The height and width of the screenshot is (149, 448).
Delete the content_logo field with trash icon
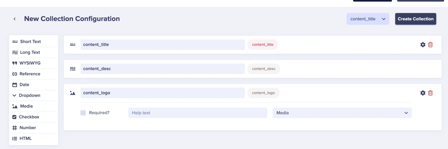(x=430, y=93)
